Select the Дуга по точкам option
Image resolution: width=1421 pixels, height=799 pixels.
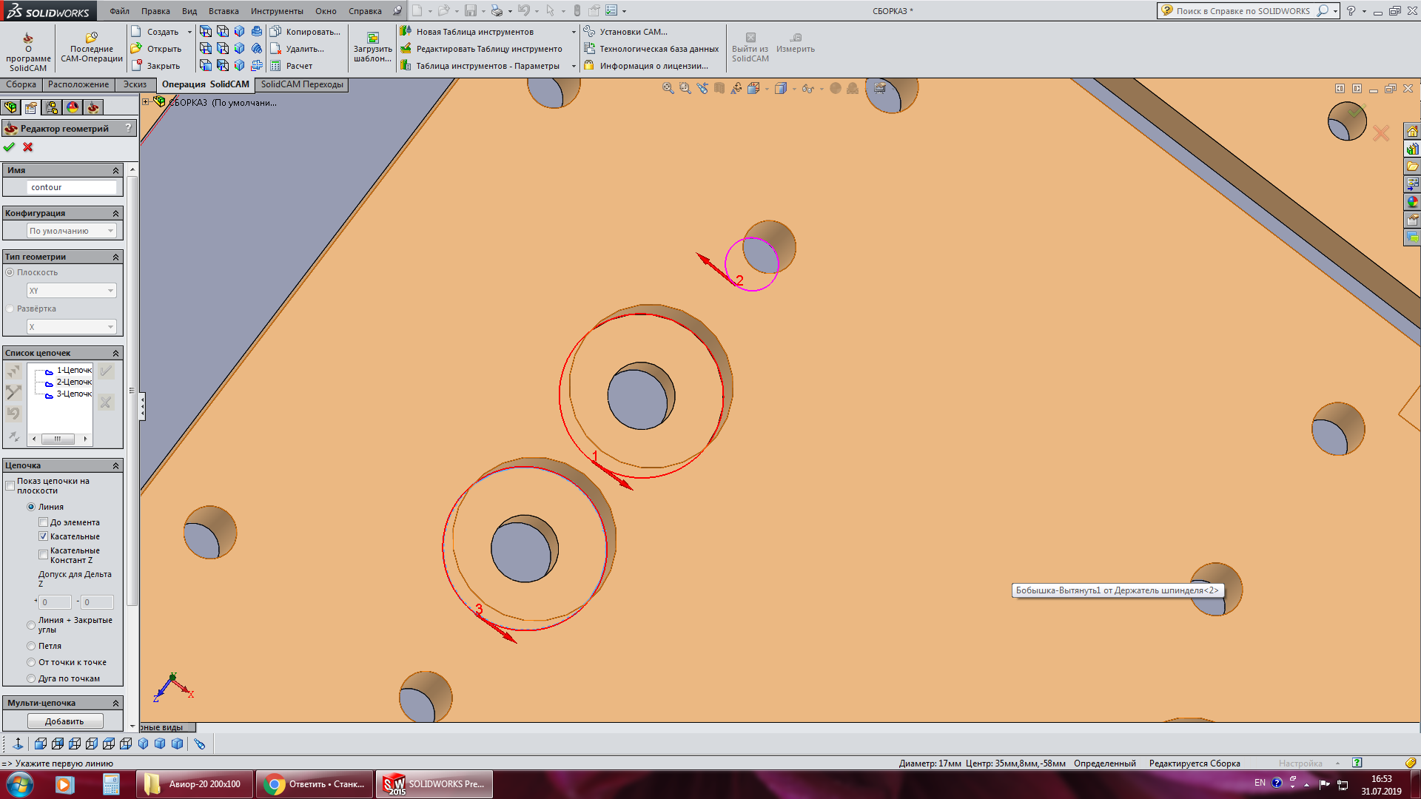31,678
